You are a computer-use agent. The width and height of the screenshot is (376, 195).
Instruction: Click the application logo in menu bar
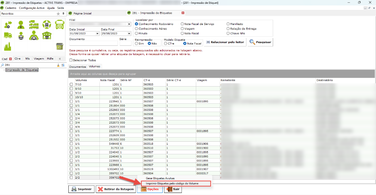[2, 8]
